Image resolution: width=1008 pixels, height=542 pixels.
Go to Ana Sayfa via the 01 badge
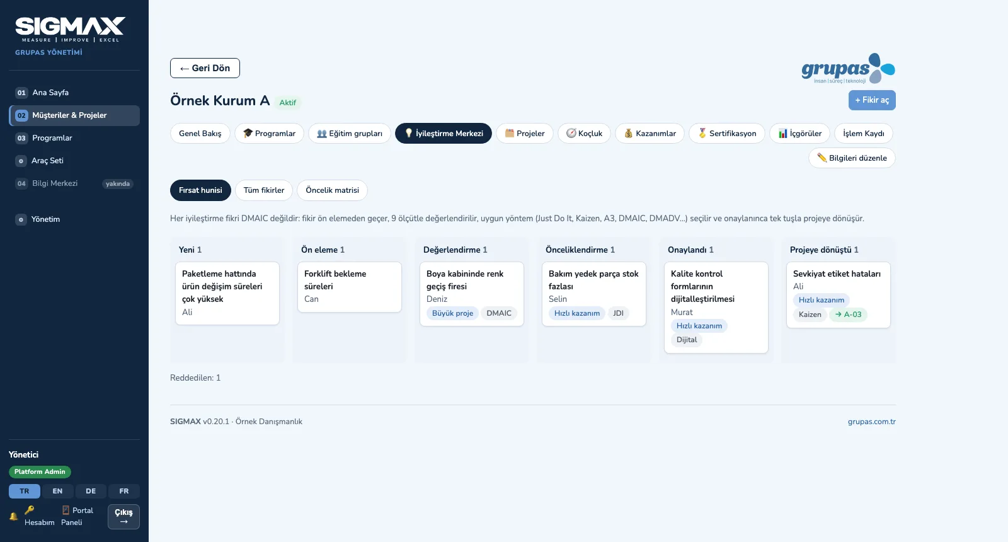pos(74,93)
